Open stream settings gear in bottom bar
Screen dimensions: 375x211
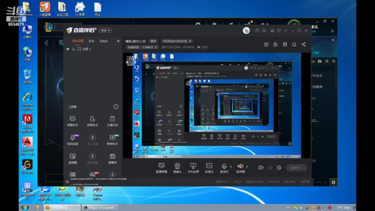279,168
